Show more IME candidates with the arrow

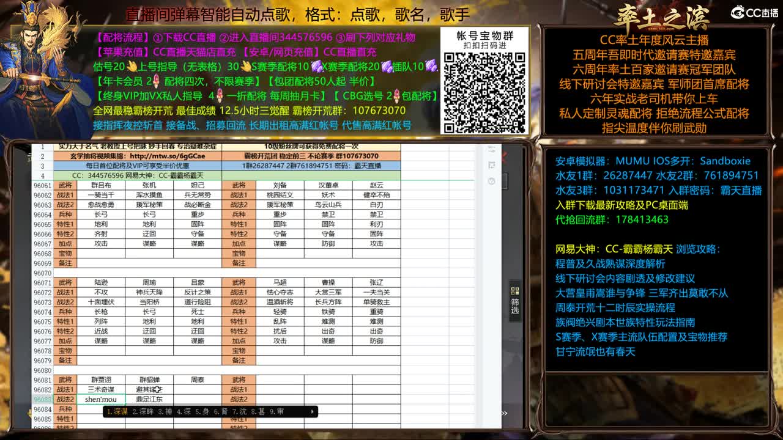[x=313, y=412]
